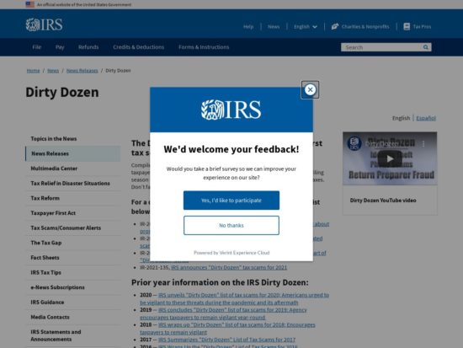
Task: Decline survey with No thanks
Action: coord(231,225)
